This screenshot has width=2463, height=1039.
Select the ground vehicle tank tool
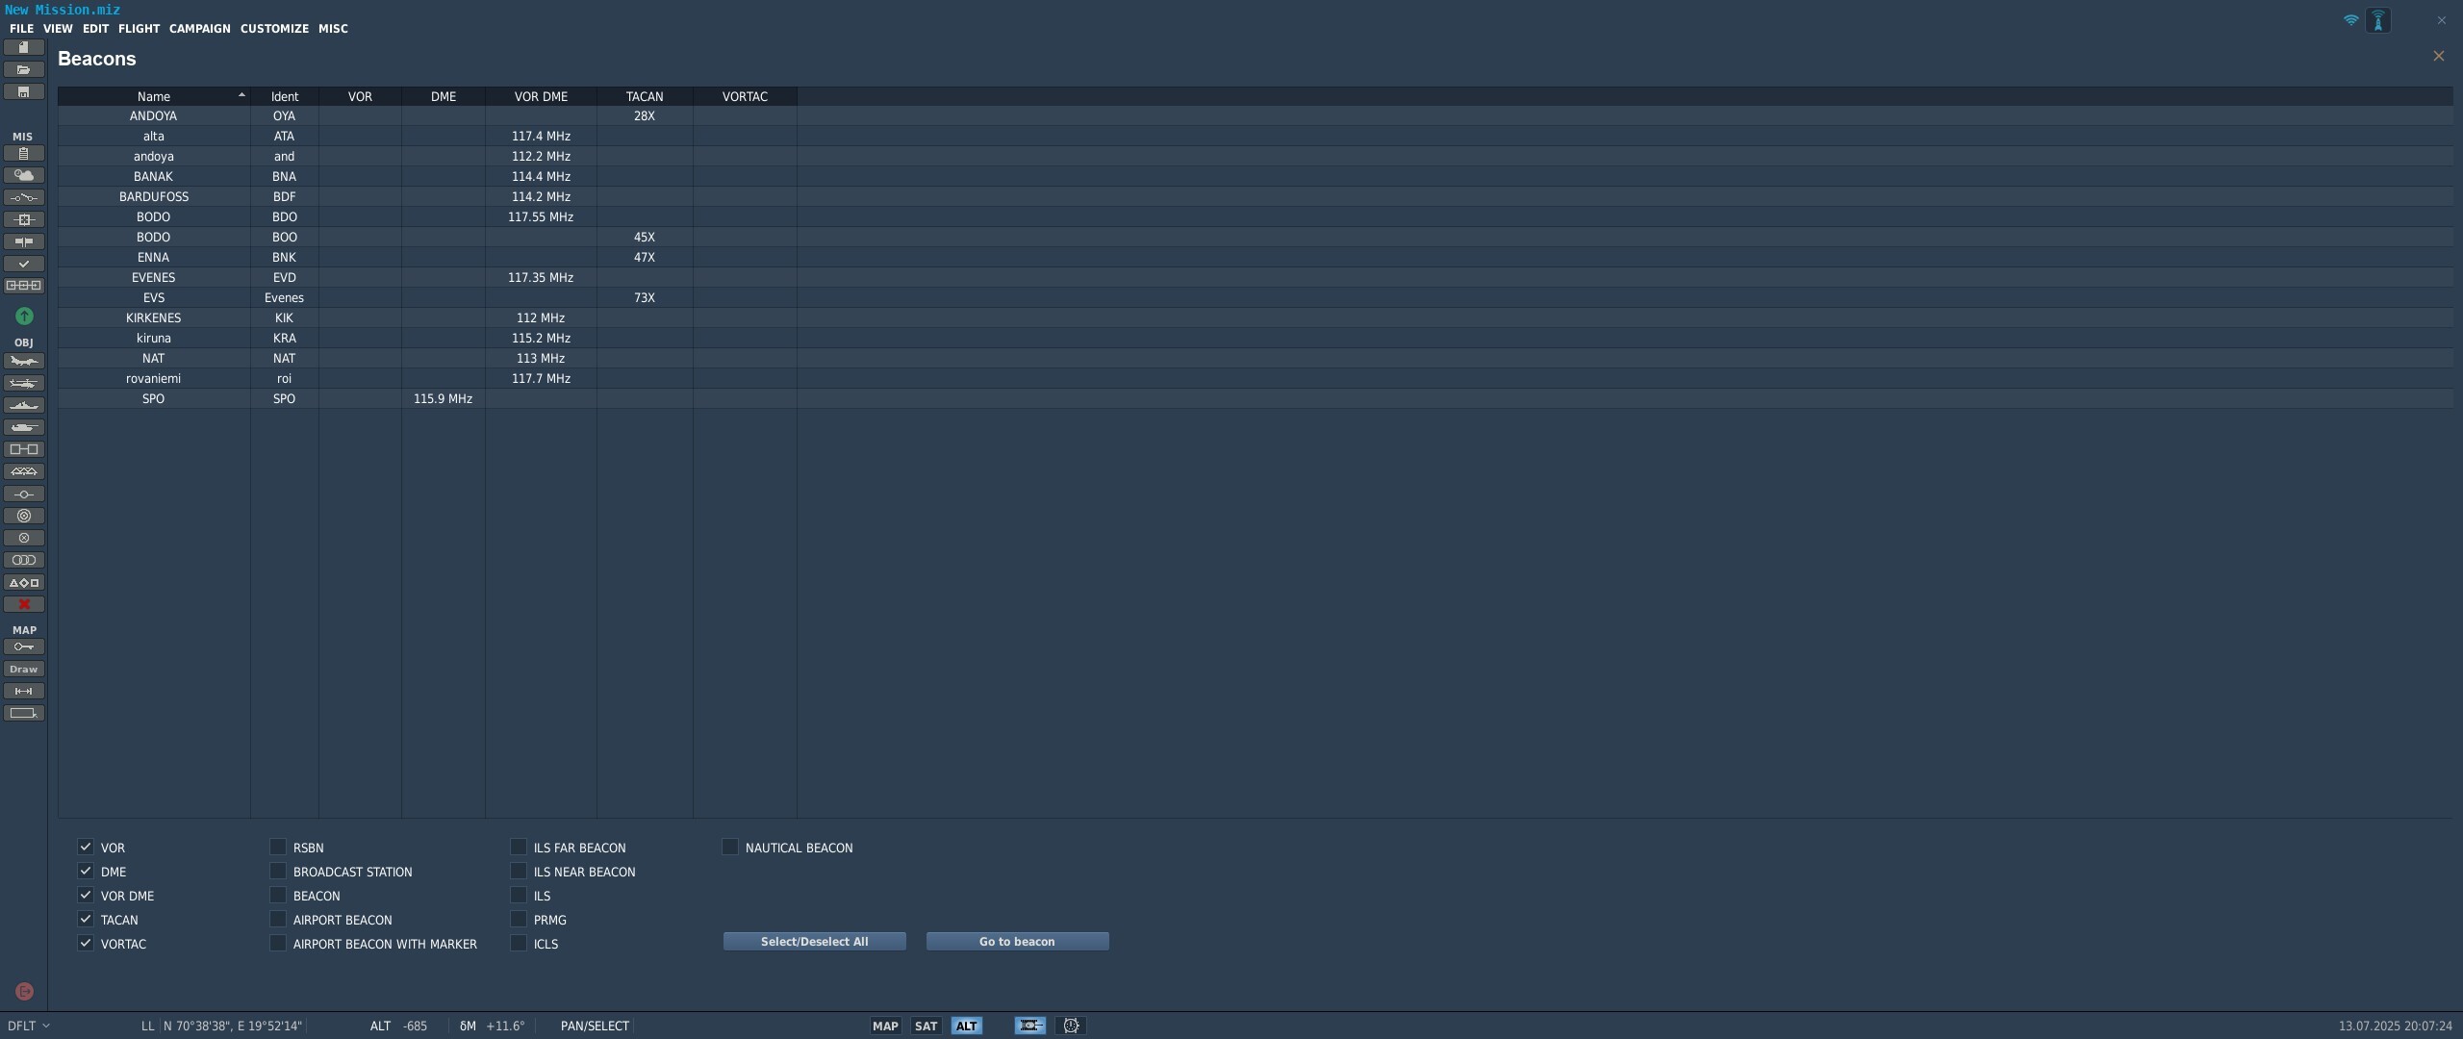24,427
